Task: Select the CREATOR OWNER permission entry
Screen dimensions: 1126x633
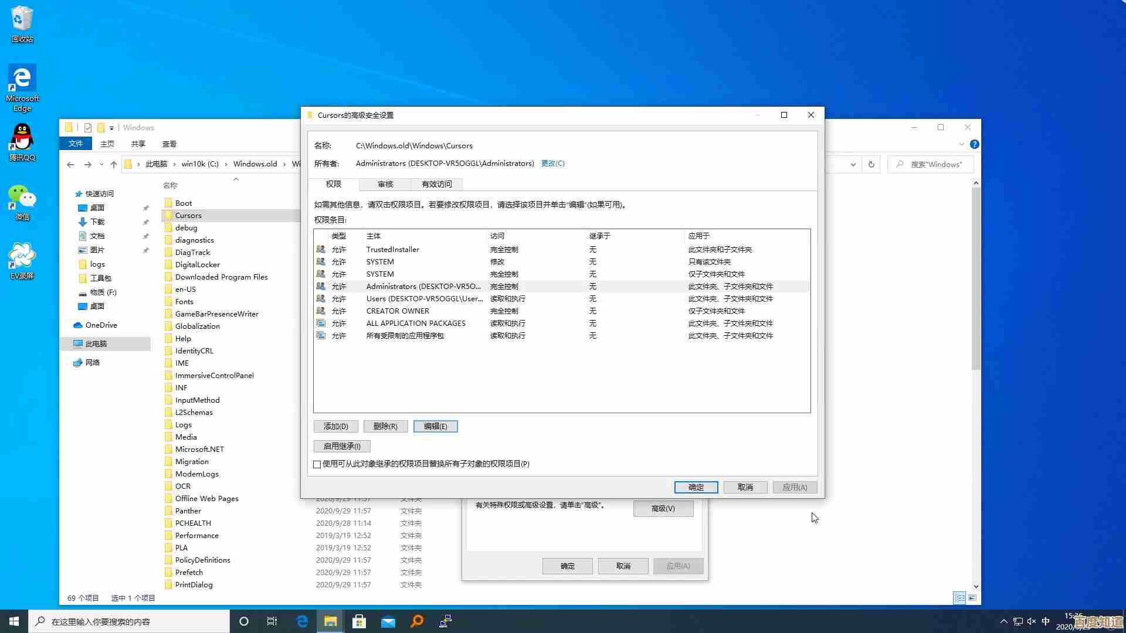Action: pyautogui.click(x=398, y=311)
